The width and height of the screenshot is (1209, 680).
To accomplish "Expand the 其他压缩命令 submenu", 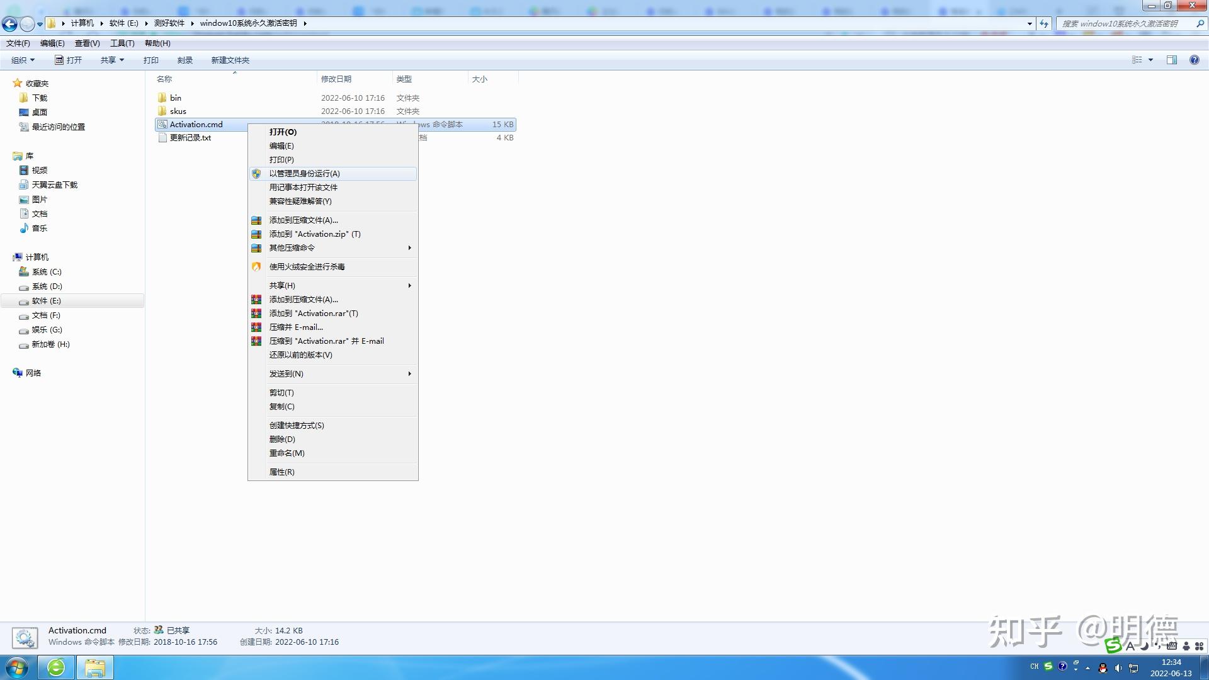I will [x=332, y=248].
